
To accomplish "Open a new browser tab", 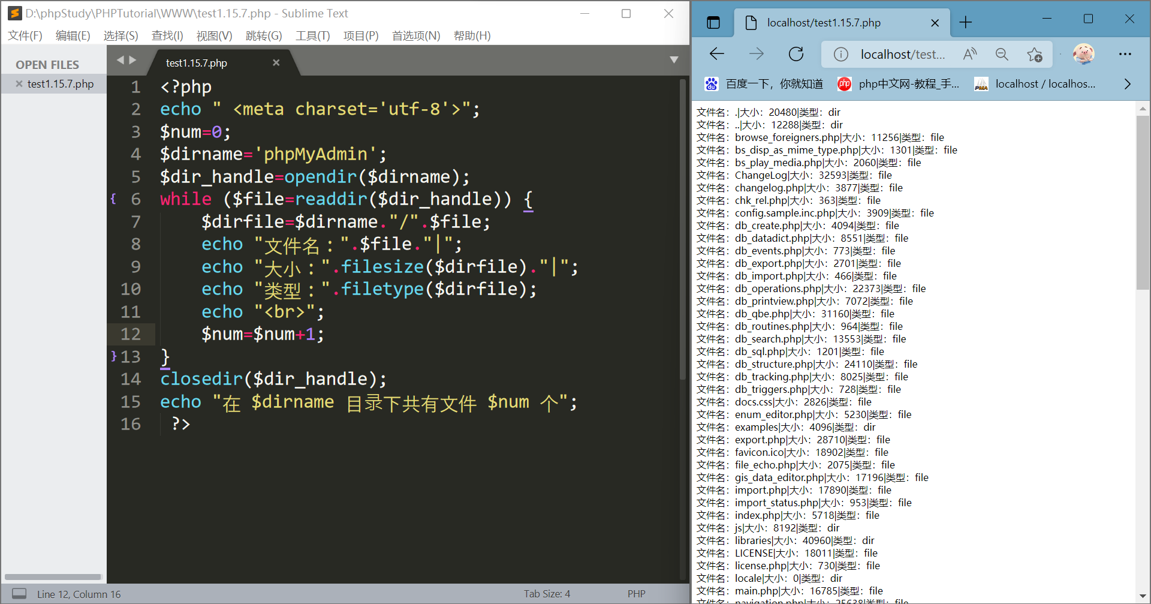I will tap(966, 23).
